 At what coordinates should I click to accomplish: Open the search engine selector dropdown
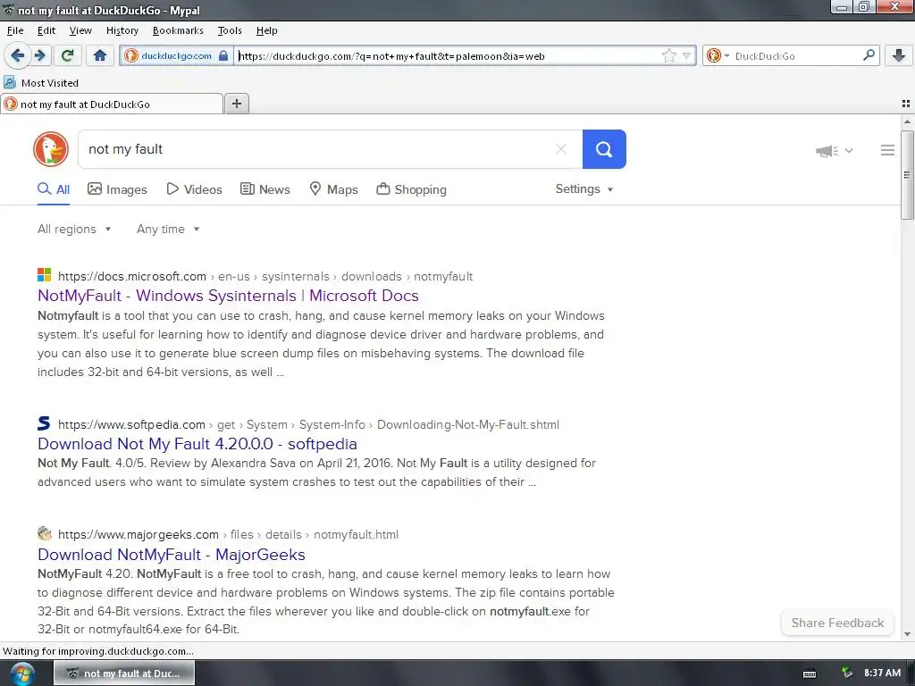pyautogui.click(x=718, y=56)
